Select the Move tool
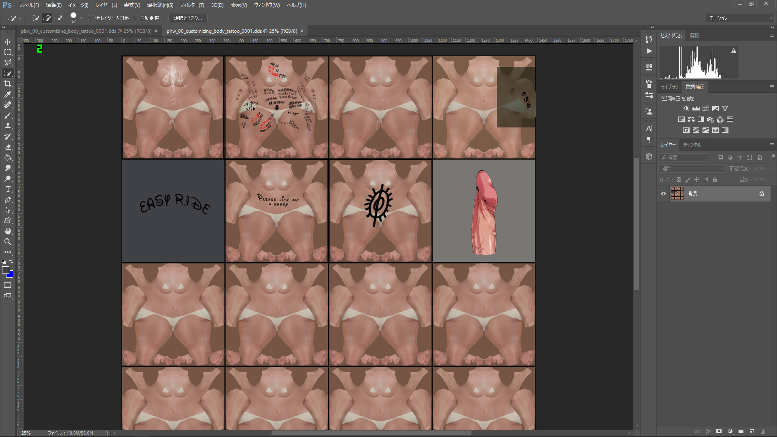Screen dimensions: 777x437 (x=8, y=42)
